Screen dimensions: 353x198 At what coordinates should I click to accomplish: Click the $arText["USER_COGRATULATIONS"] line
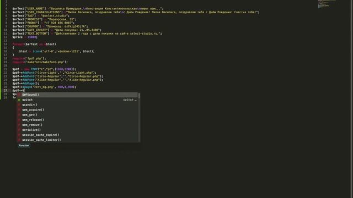pos(136,12)
